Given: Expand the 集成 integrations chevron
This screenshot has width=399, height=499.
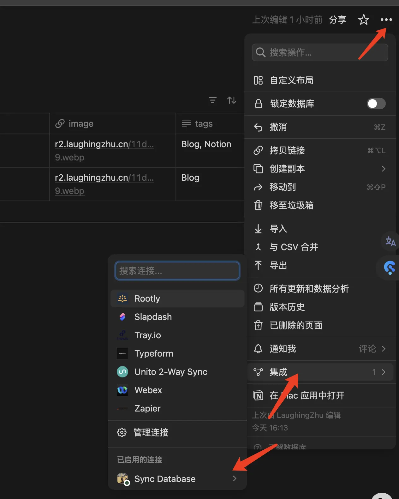Looking at the screenshot, I should 384,372.
